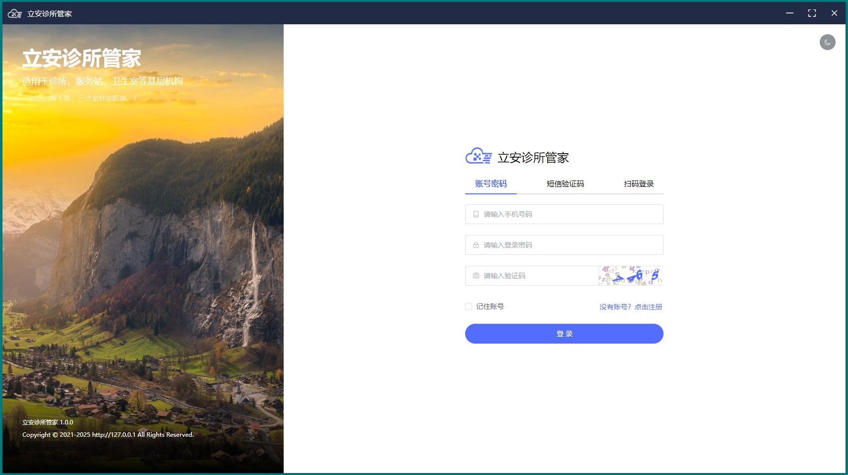The image size is (848, 475).
Task: Switch to the 短信验证码 login tab
Action: pyautogui.click(x=565, y=184)
